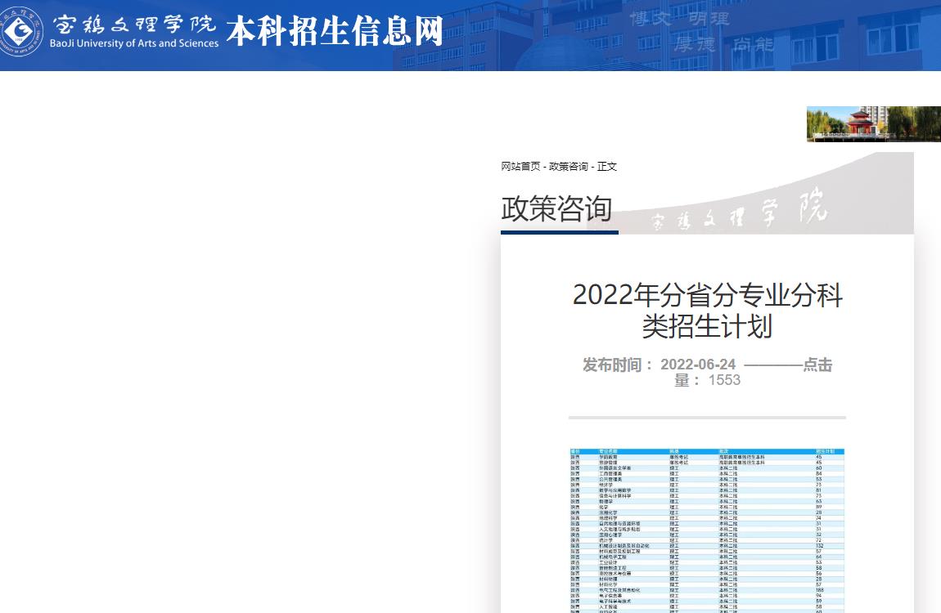Click the Baoji University circular logo emblem
This screenshot has height=613, width=941.
click(21, 31)
